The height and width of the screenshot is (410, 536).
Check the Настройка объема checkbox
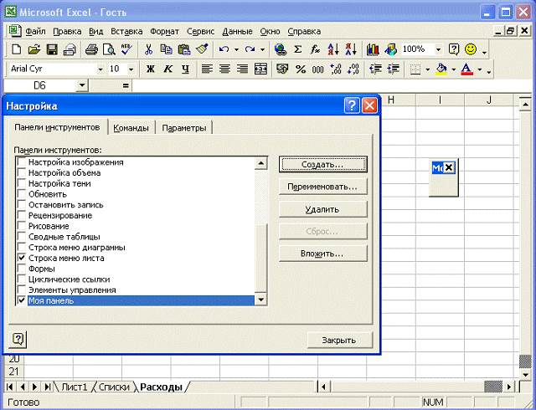pos(21,173)
